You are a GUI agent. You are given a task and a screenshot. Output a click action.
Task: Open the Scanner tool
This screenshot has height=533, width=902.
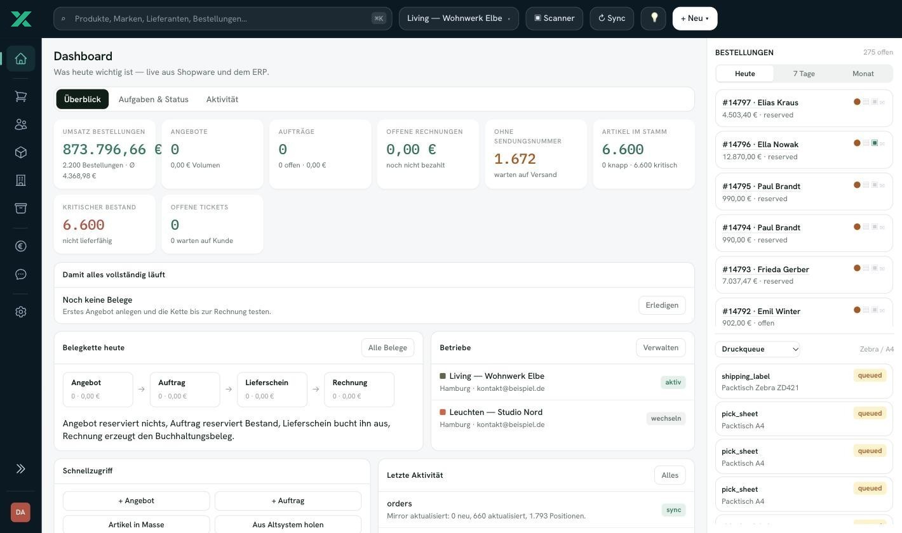click(555, 18)
